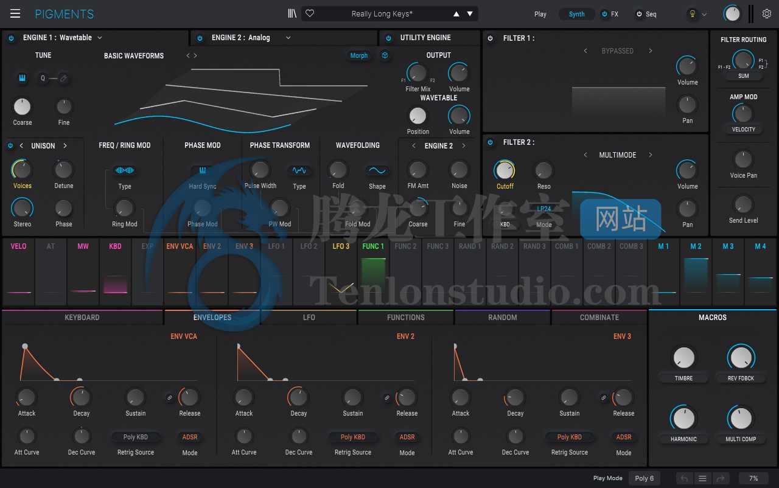The image size is (779, 488).
Task: Switch to the Combinate tab
Action: pyautogui.click(x=599, y=317)
